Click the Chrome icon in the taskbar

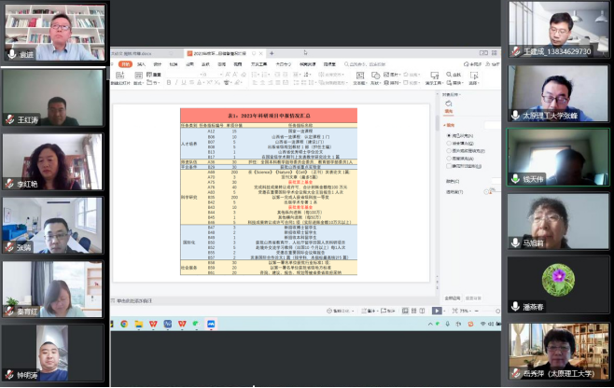123,324
